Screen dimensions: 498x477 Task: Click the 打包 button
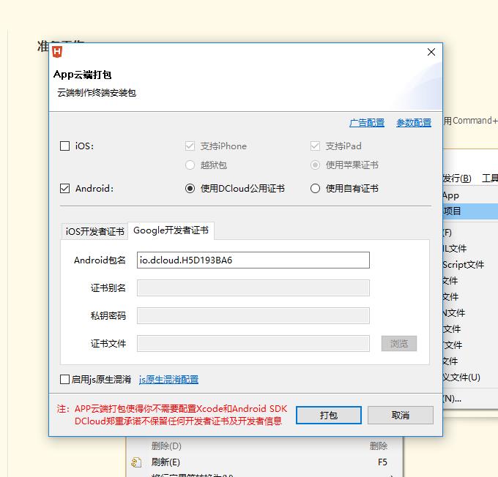pyautogui.click(x=329, y=415)
